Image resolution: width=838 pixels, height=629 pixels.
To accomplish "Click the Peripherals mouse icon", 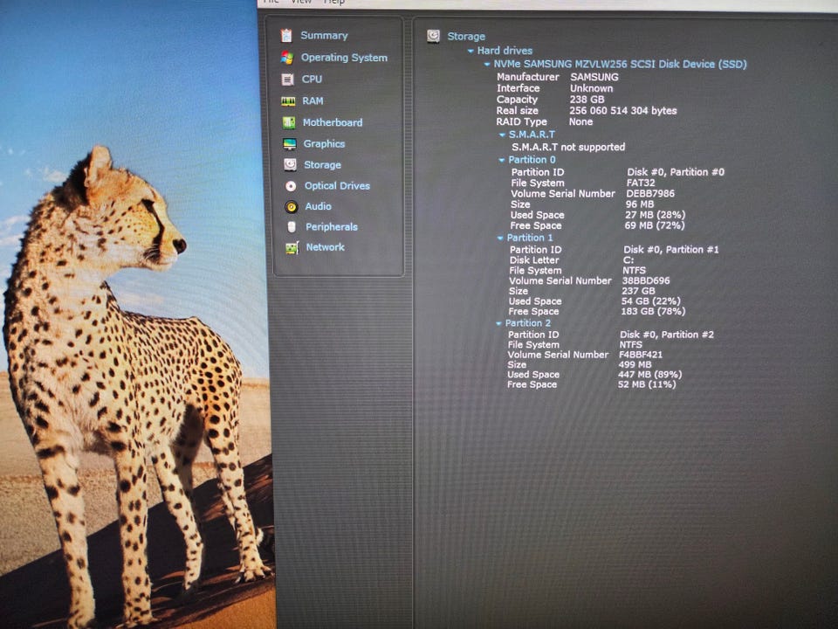I will click(292, 227).
